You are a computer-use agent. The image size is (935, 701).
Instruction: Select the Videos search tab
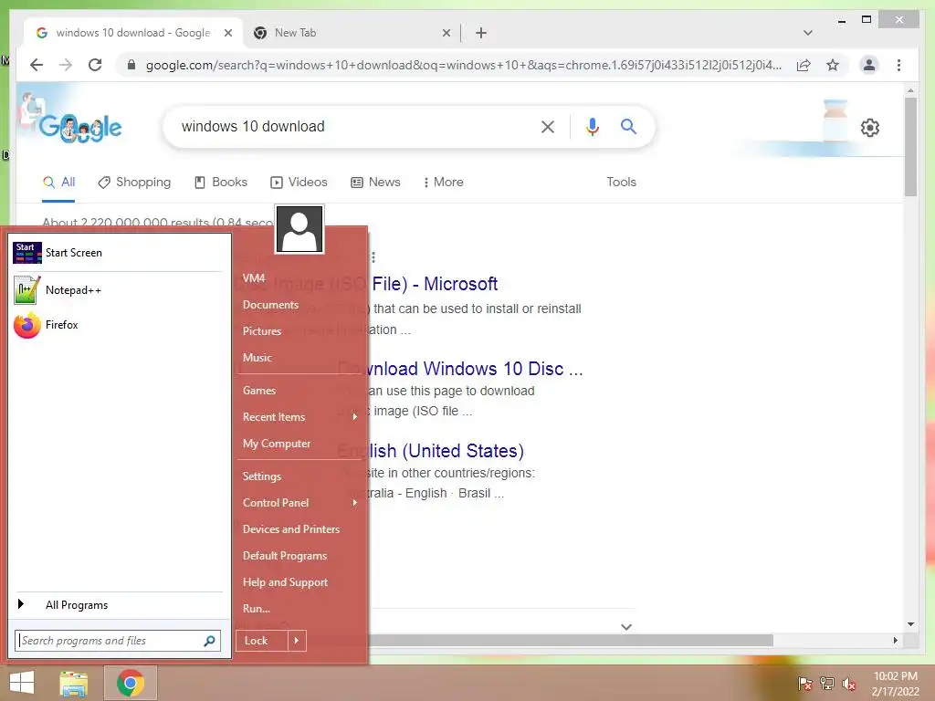click(x=299, y=183)
